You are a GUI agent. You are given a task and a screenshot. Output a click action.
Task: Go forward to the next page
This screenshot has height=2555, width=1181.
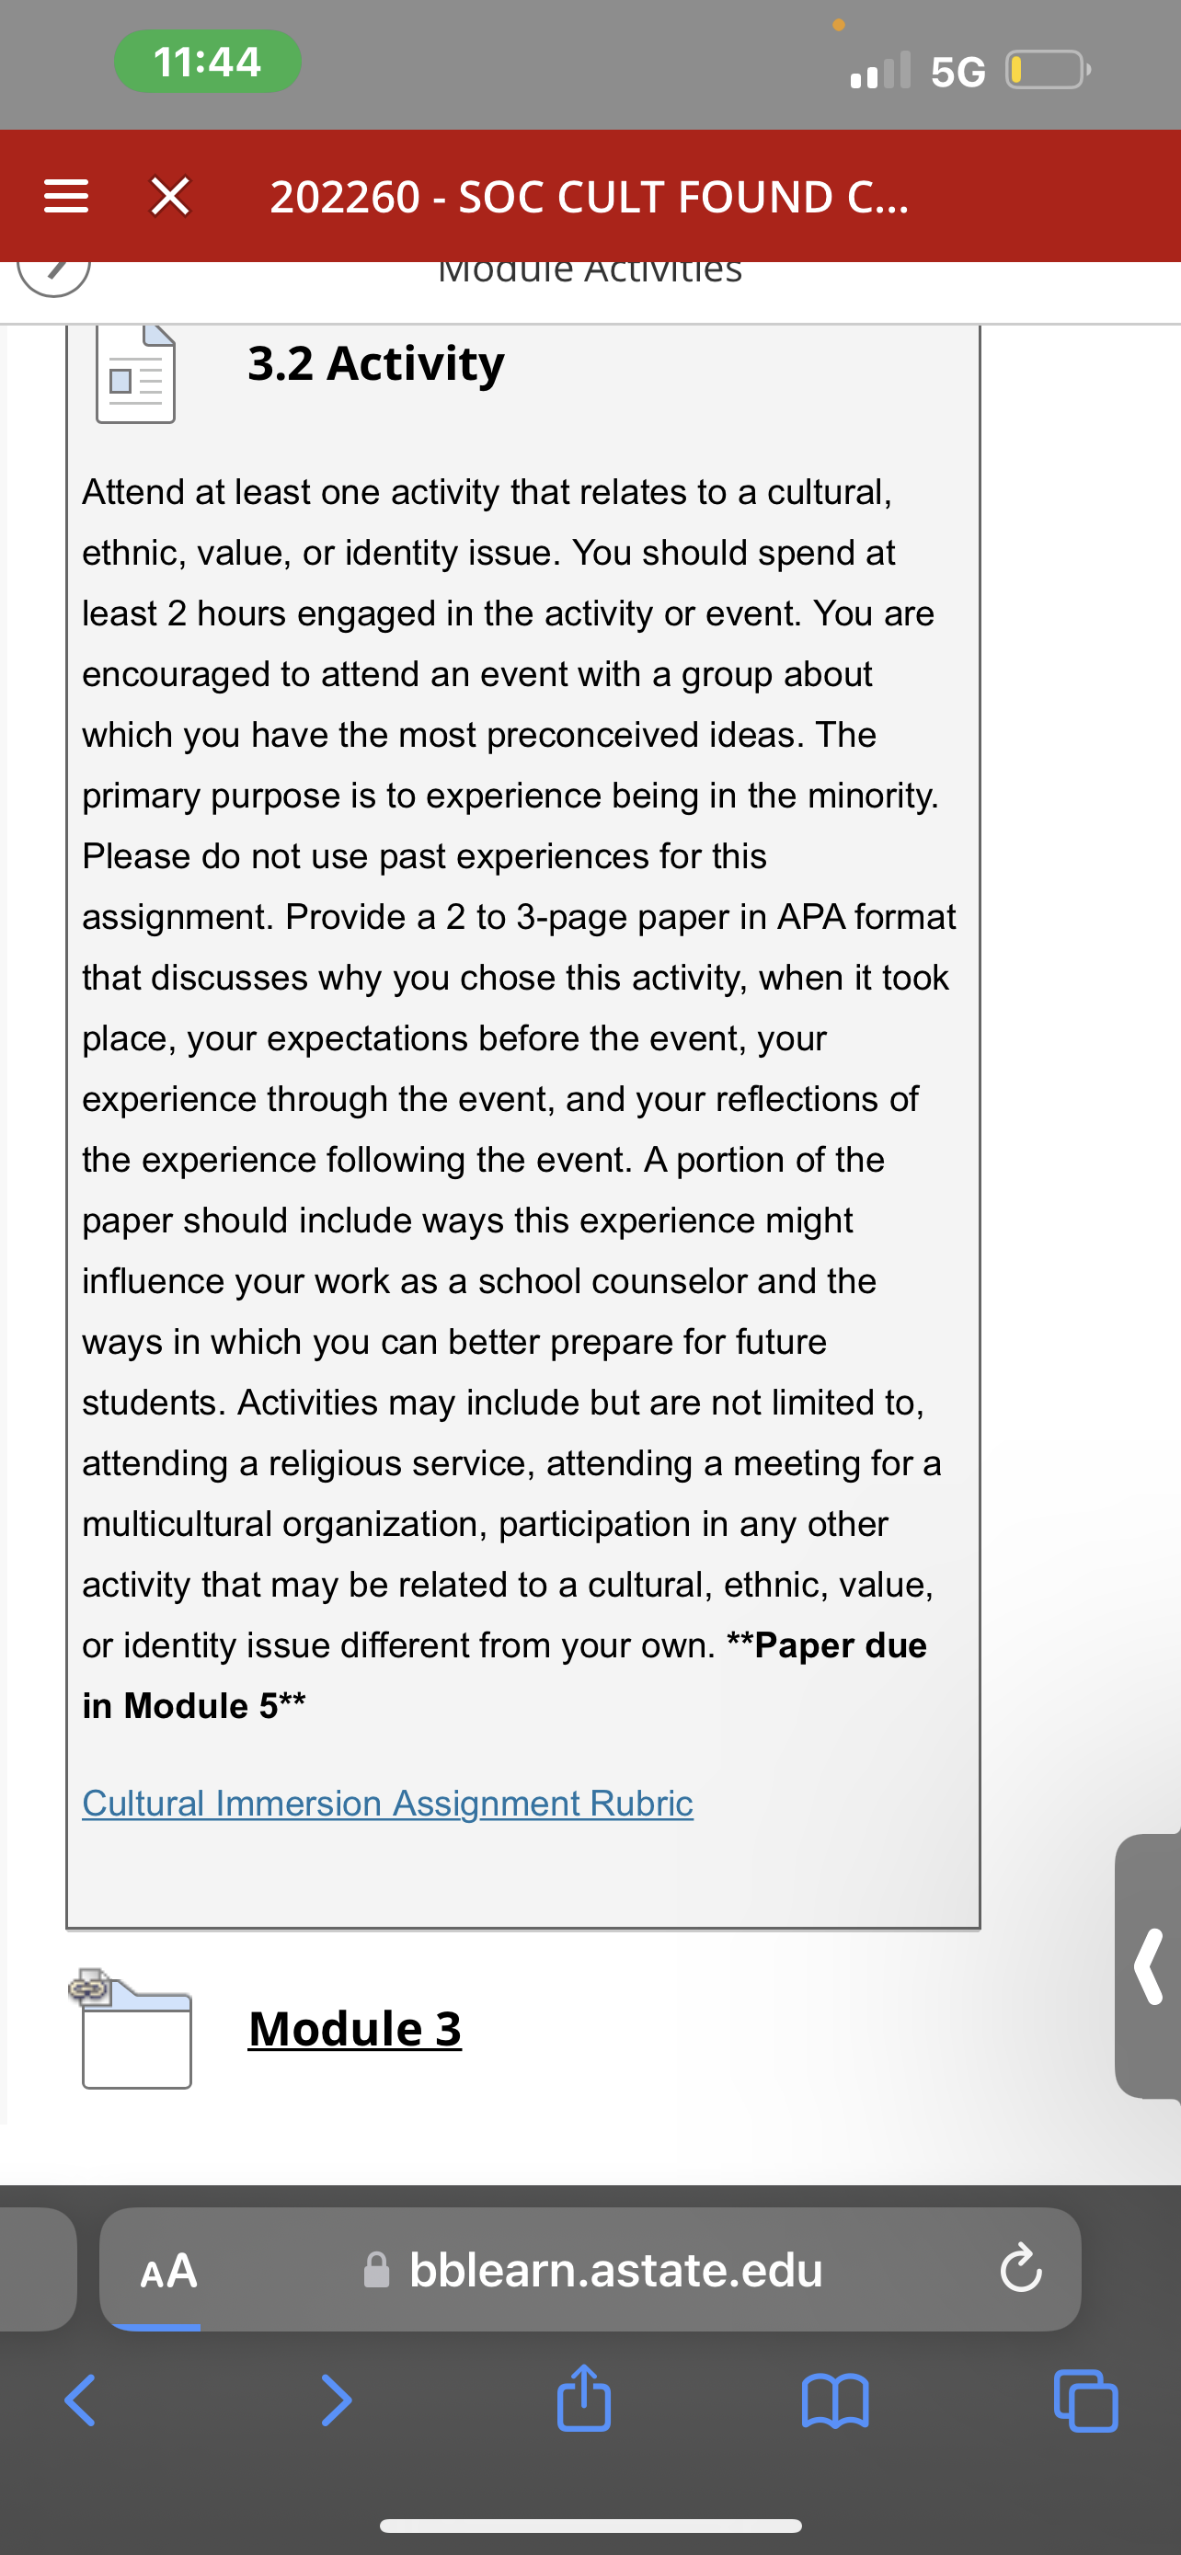tap(336, 2400)
